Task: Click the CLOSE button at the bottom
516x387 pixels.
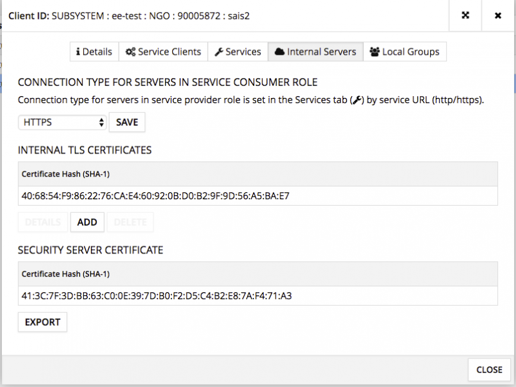Action: coord(489,370)
